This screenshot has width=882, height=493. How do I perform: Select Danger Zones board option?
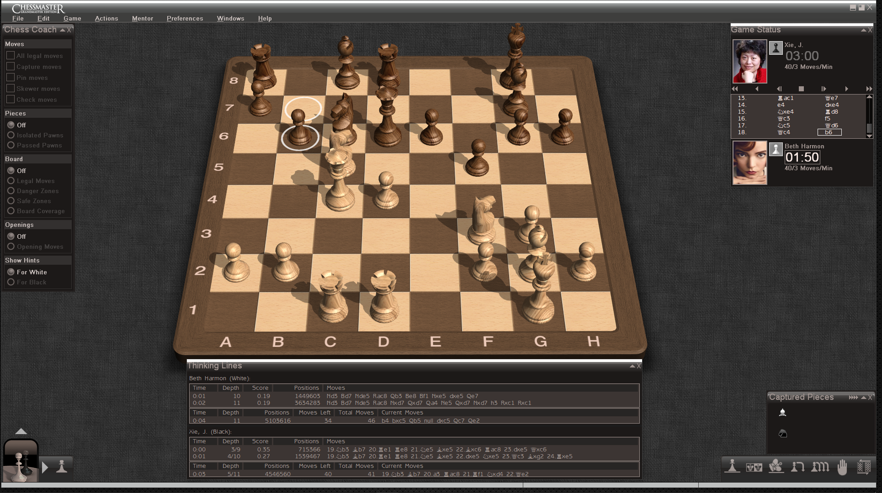coord(11,191)
